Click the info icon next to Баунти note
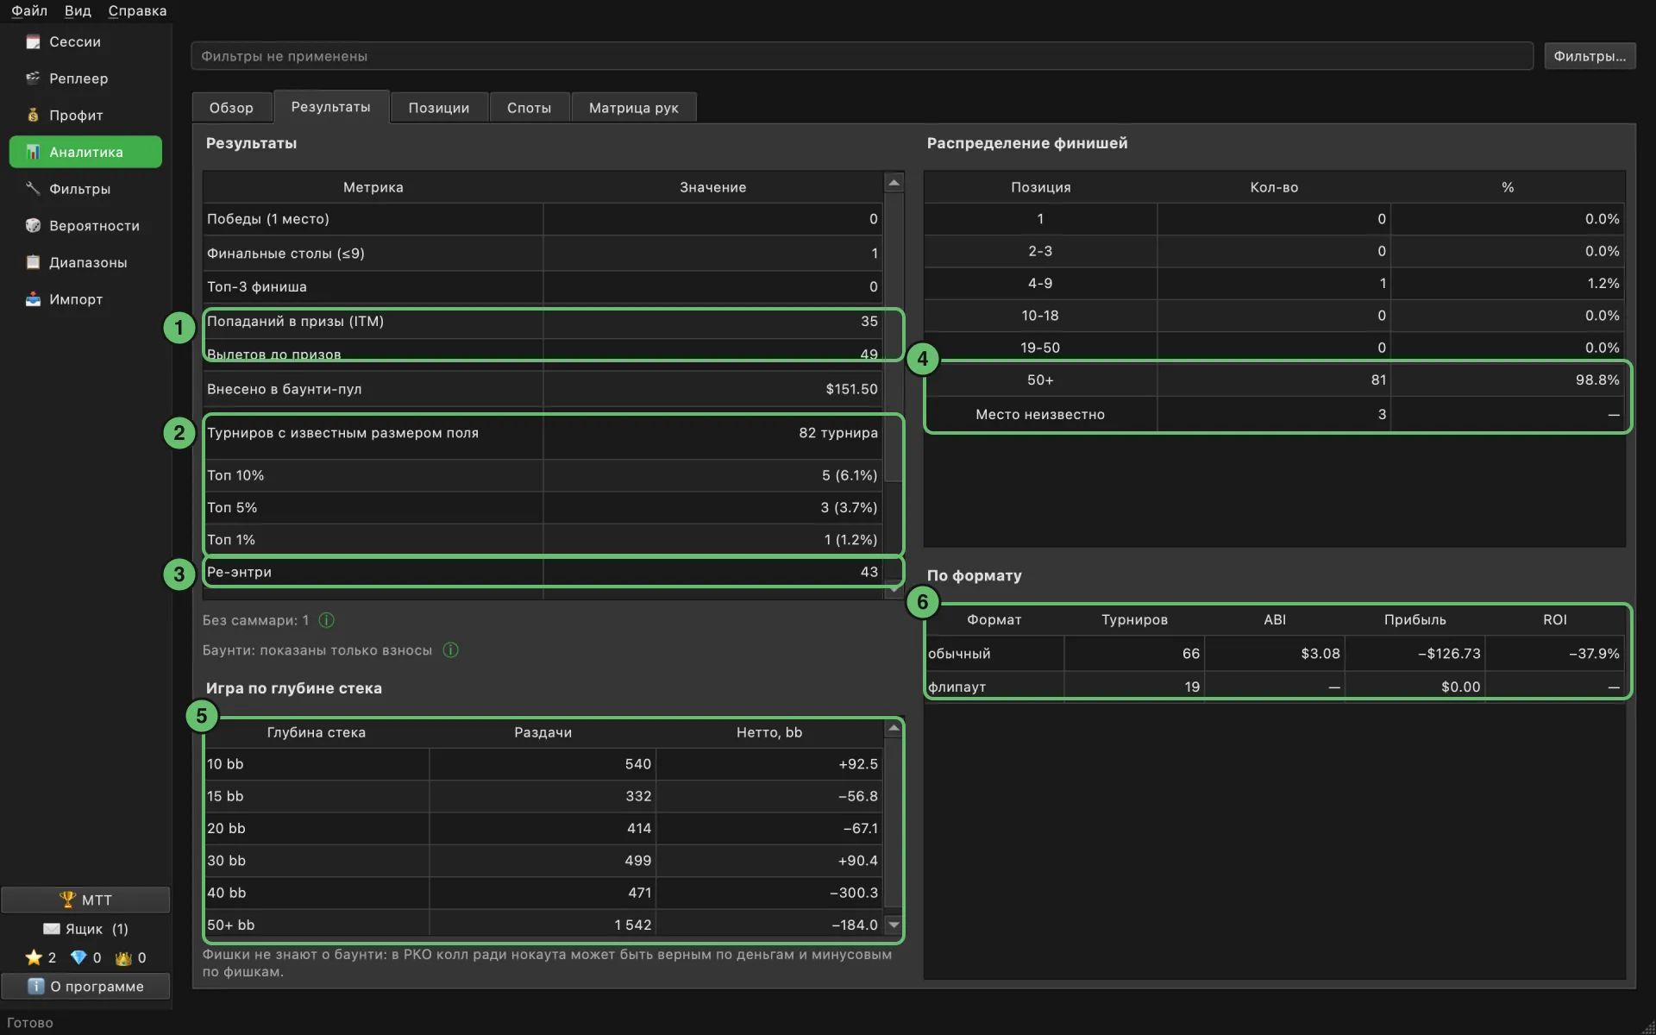Image resolution: width=1656 pixels, height=1035 pixels. [450, 650]
